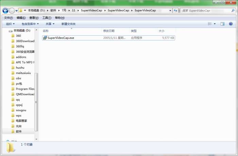Image resolution: width=238 pixels, height=156 pixels.
Task: Open the 360Download folder in sidebar
Action: pos(23,41)
